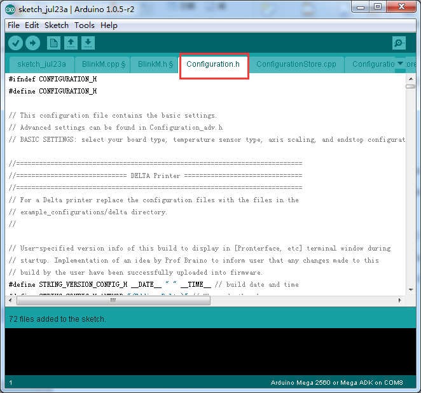The image size is (421, 393).
Task: Click the Verify checkmark button
Action: click(15, 43)
